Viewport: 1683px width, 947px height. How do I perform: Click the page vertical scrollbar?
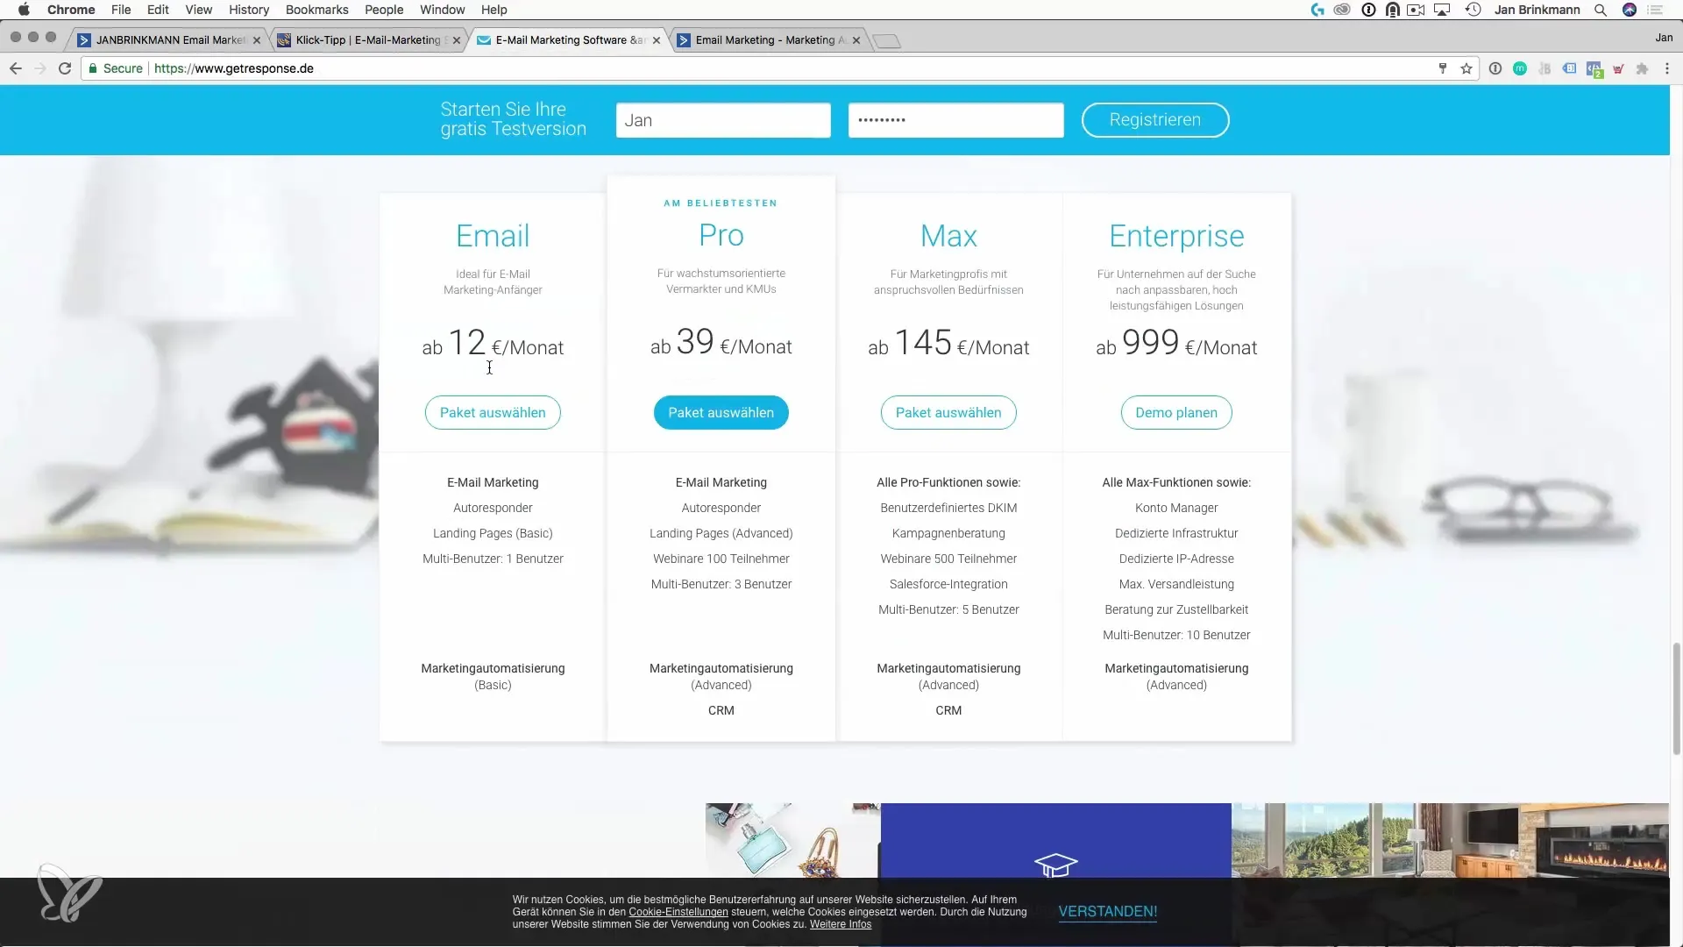click(x=1677, y=697)
